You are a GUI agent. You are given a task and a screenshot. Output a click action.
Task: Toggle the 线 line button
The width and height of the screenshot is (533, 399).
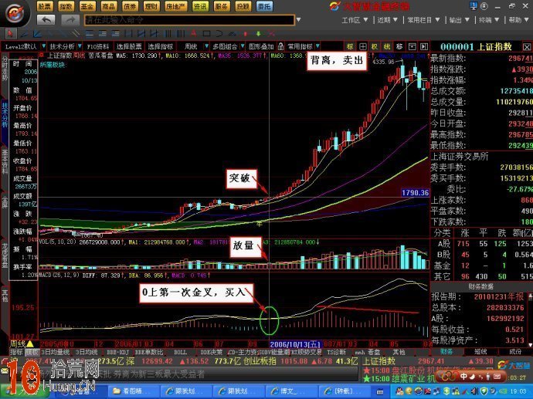coord(387,46)
